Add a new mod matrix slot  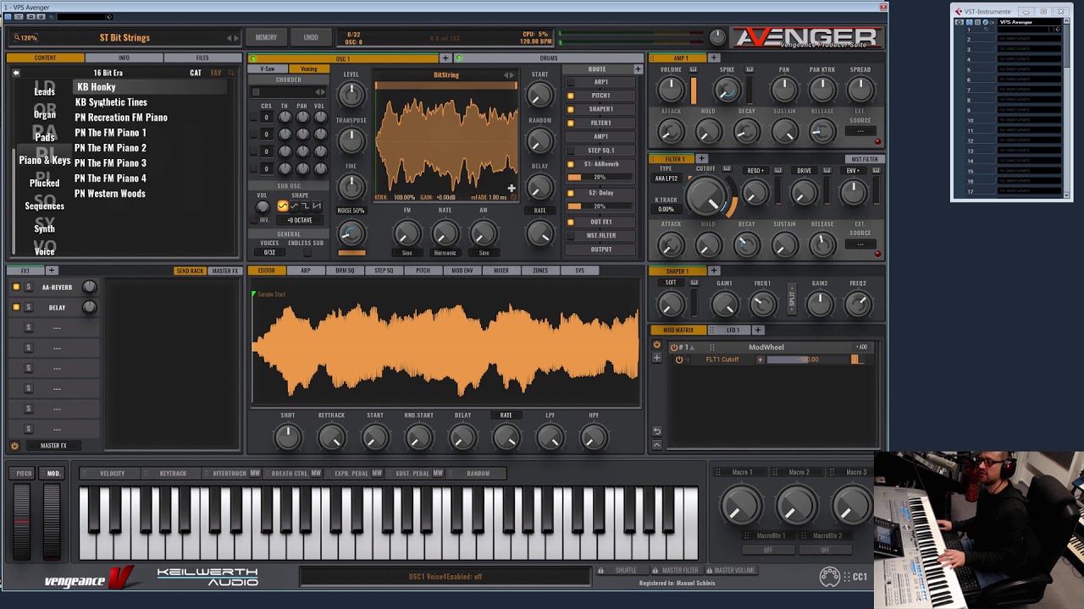656,358
